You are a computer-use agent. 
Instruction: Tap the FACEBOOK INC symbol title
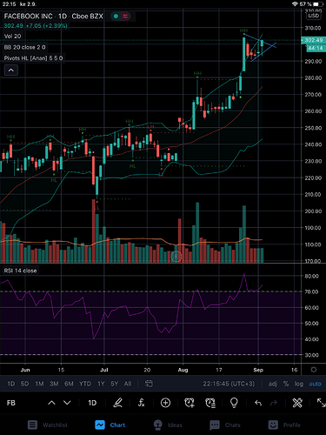(x=29, y=17)
